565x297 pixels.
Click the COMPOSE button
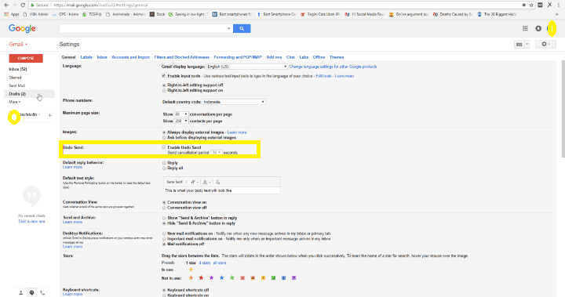[26, 58]
